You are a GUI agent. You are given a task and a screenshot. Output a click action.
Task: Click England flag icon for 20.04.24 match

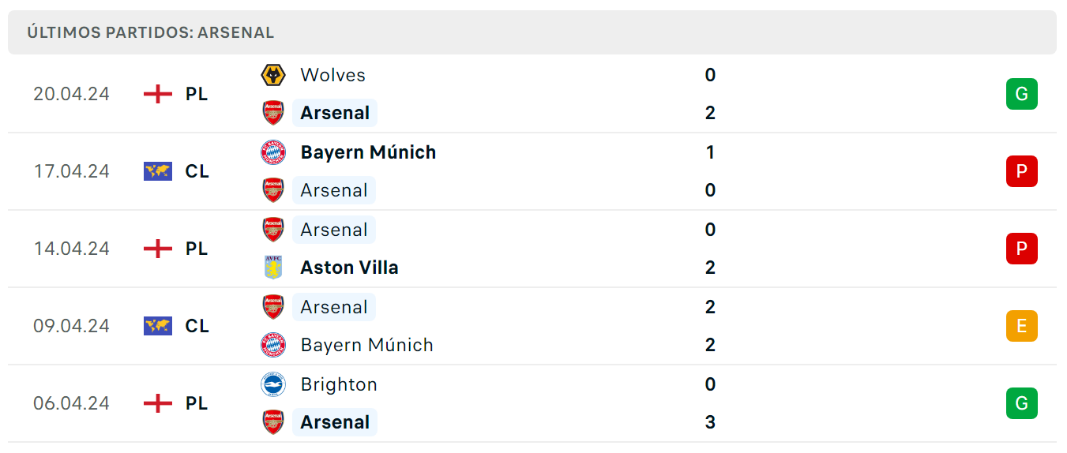[x=158, y=94]
